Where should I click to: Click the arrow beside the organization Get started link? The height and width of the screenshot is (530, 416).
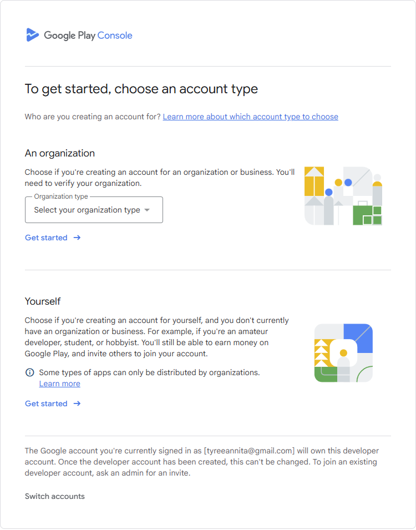click(75, 238)
